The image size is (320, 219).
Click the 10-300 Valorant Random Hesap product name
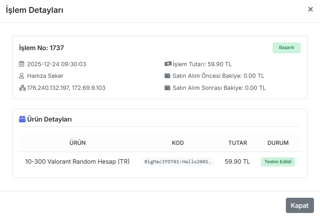[x=77, y=162]
